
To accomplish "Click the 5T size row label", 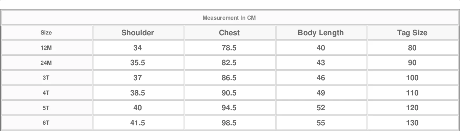I will coord(46,108).
